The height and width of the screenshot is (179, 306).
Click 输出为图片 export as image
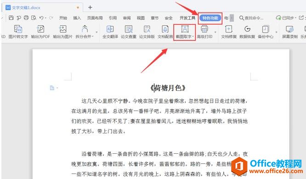62,32
